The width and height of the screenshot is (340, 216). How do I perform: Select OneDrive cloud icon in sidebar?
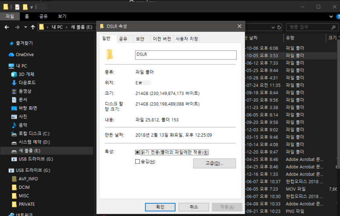point(11,55)
